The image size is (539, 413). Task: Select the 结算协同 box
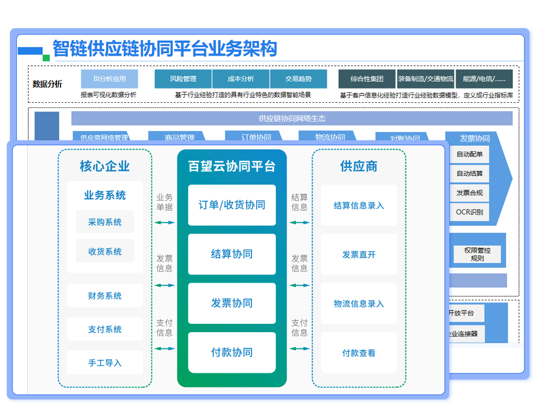pyautogui.click(x=232, y=254)
